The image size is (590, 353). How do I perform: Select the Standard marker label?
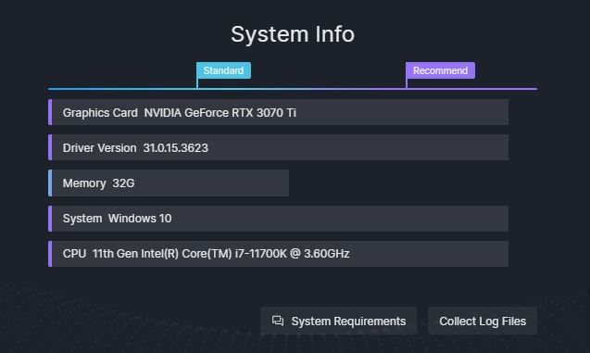coord(223,70)
